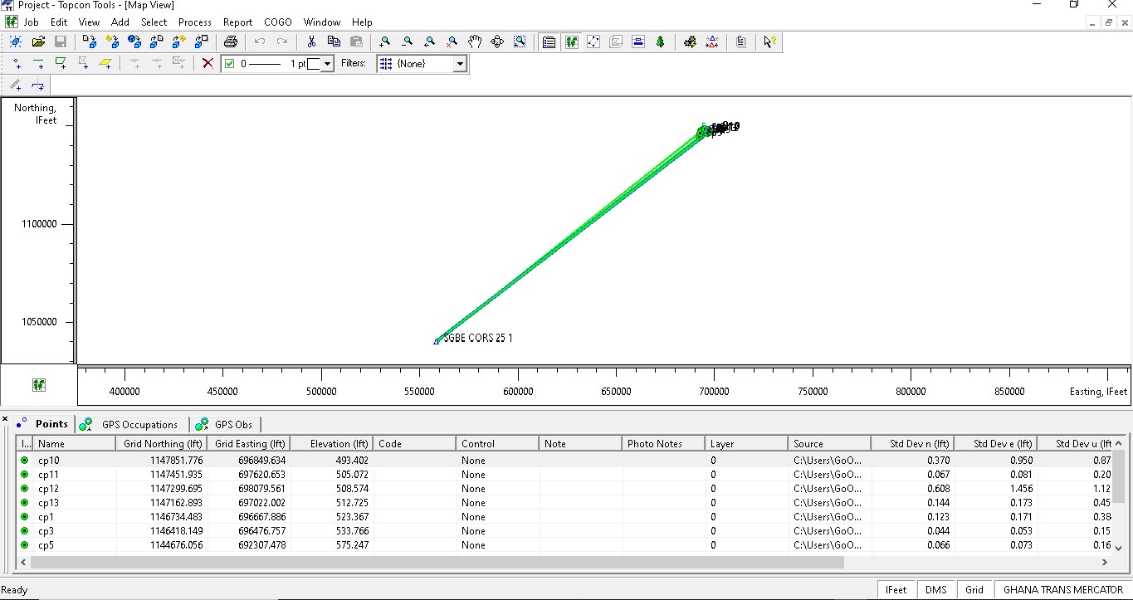
Task: Toggle the line style checkbox
Action: point(230,63)
